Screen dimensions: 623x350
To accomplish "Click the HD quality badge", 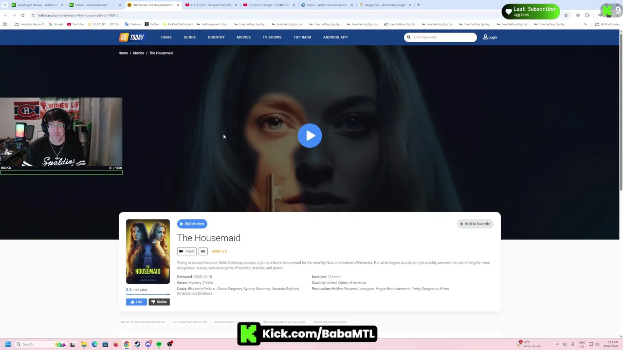I will tap(203, 251).
